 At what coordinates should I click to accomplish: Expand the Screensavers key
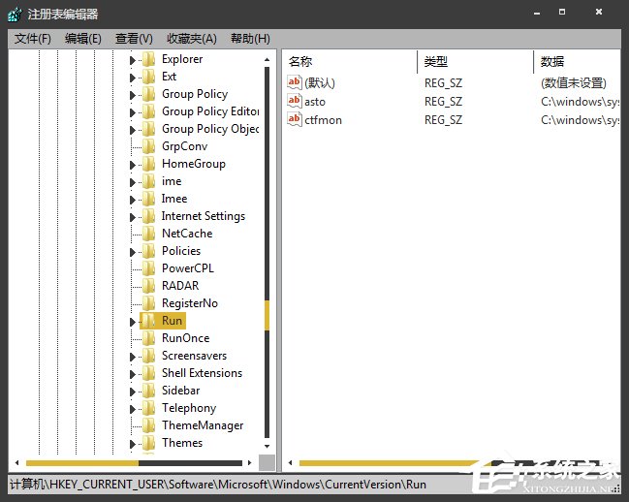coord(133,357)
